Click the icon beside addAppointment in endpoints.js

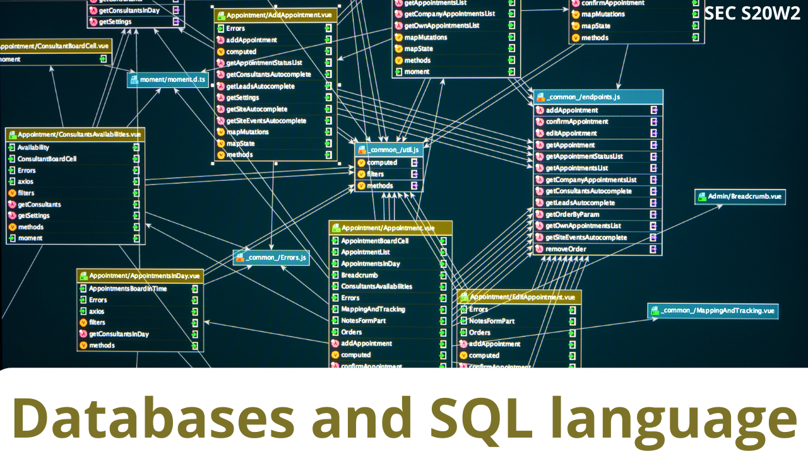click(540, 110)
